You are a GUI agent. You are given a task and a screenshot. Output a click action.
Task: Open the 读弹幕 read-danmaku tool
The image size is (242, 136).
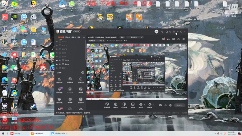pyautogui.click(x=80, y=90)
